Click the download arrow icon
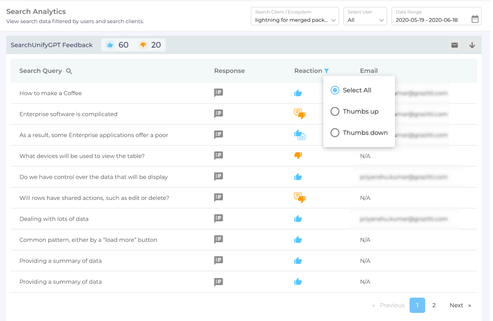This screenshot has height=321, width=493. [472, 45]
